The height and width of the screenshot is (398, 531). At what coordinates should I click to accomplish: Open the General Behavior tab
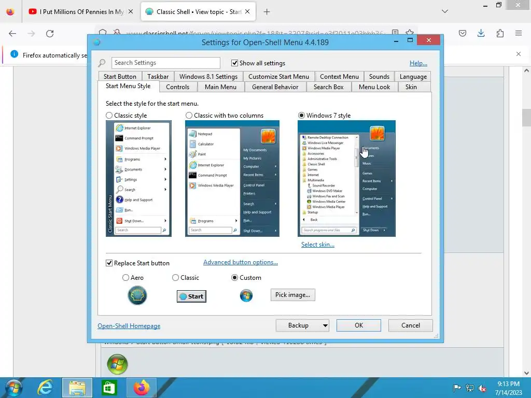point(275,87)
